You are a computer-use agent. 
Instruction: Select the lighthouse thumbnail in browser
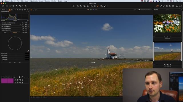pyautogui.click(x=167, y=51)
